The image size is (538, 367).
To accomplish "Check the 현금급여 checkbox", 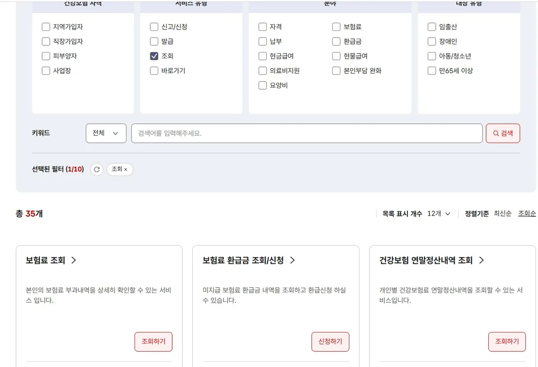I will coord(263,56).
